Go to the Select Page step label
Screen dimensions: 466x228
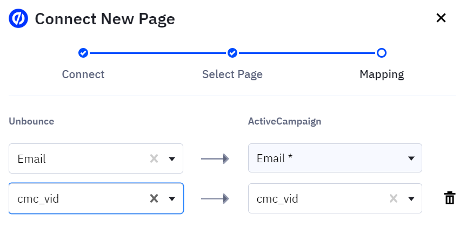tap(232, 74)
